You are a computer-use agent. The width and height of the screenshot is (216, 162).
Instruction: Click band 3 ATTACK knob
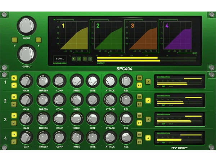(110, 119)
